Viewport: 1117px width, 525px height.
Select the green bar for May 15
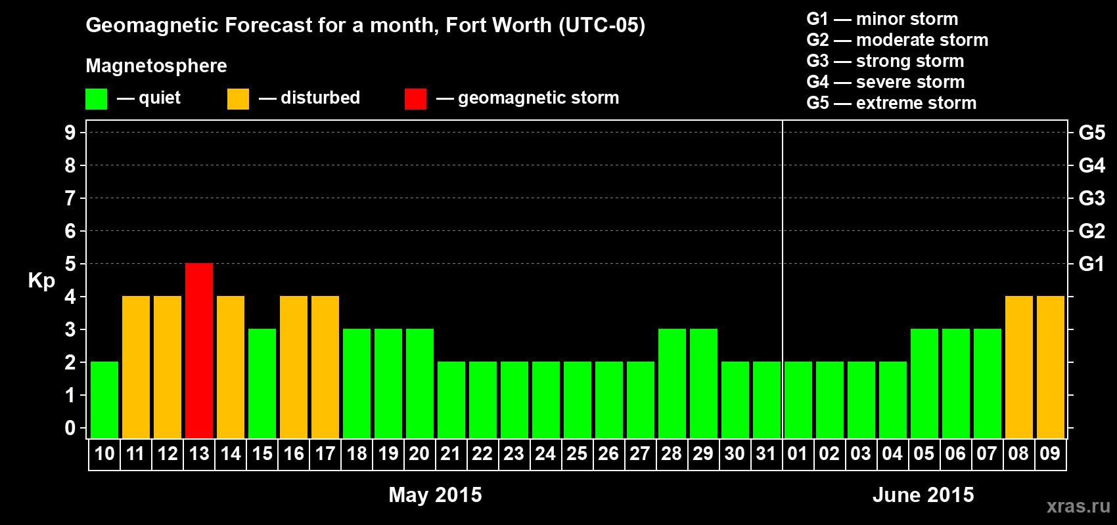click(x=262, y=383)
